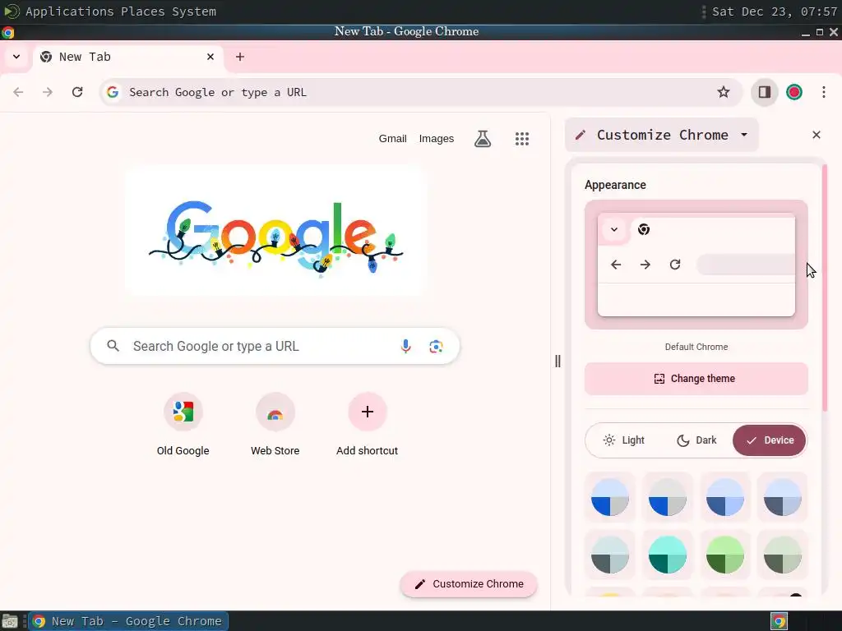Click the Change theme button

[696, 379]
